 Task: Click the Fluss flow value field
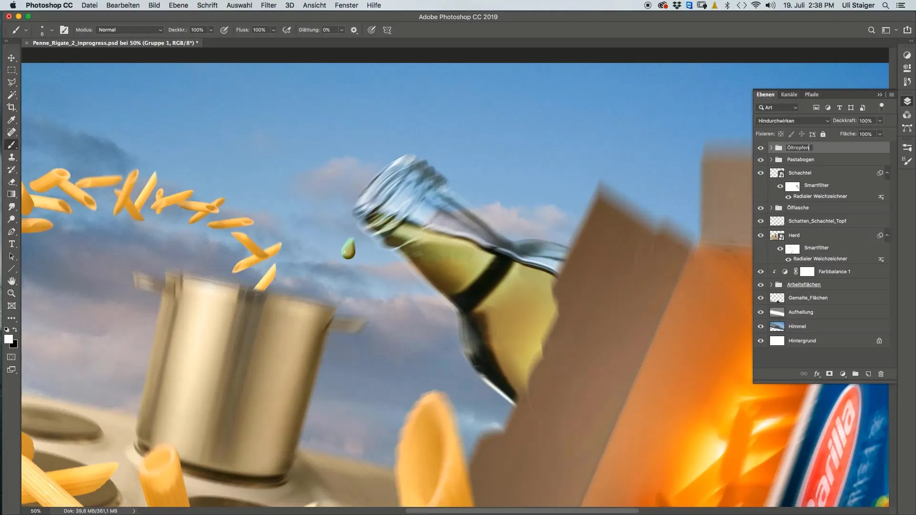[x=259, y=30]
